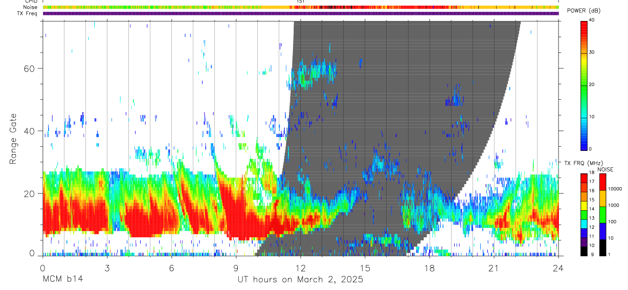This screenshot has height=290, width=628.
Task: Click the '20' label on the POWER colorbar
Action: tap(592, 84)
